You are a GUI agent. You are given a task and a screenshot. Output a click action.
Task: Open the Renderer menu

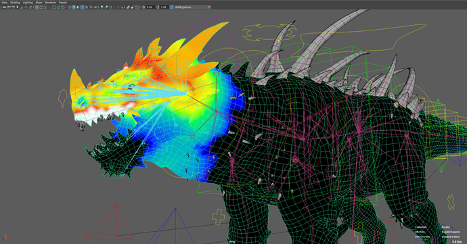[50, 3]
